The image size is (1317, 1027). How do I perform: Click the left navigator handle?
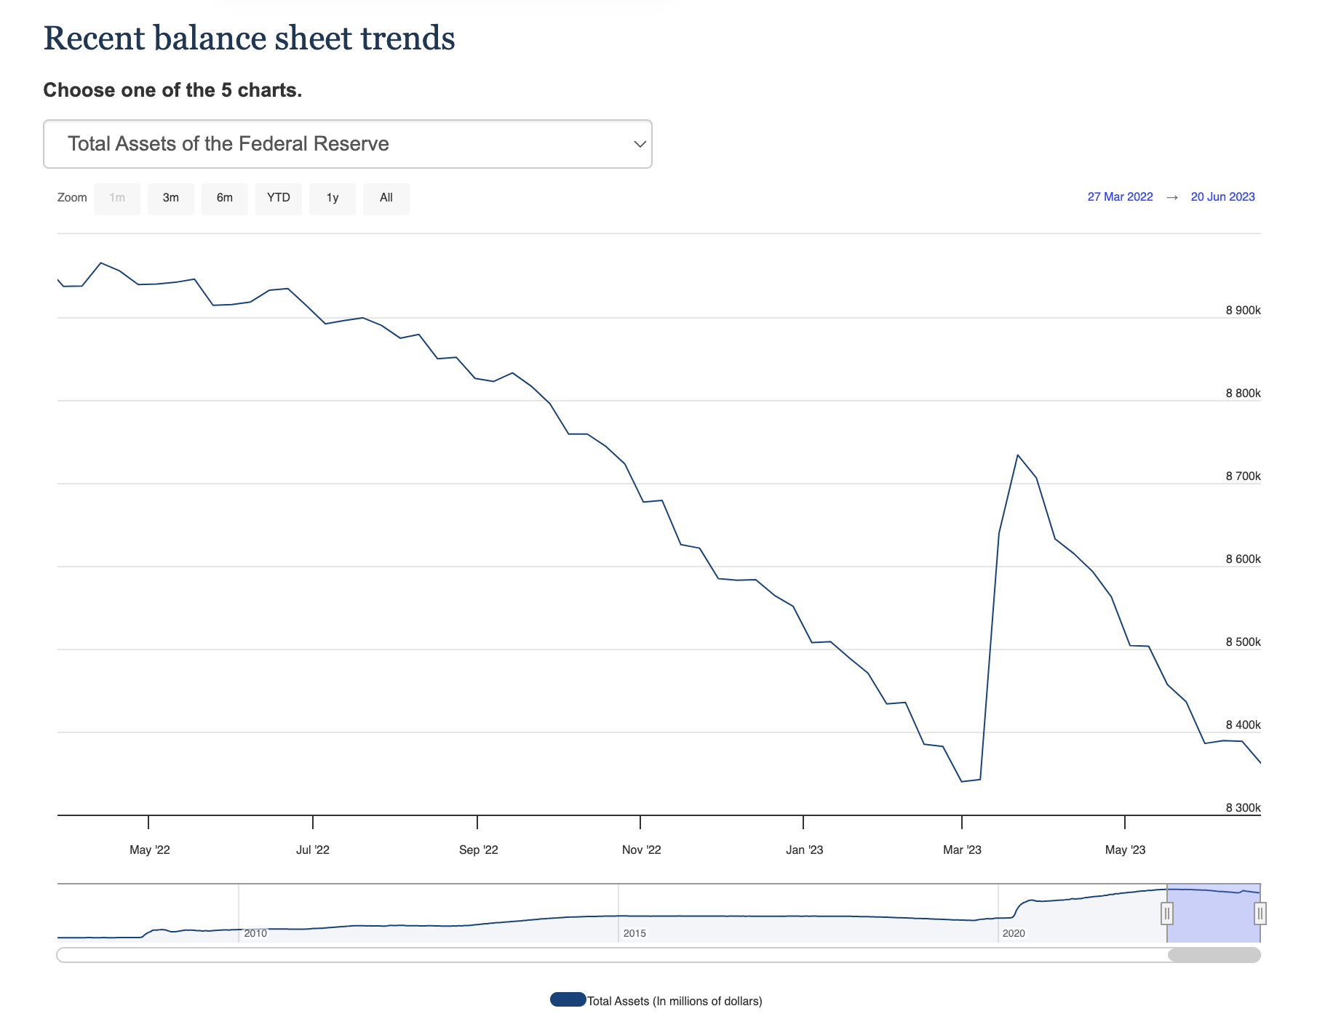(1167, 913)
